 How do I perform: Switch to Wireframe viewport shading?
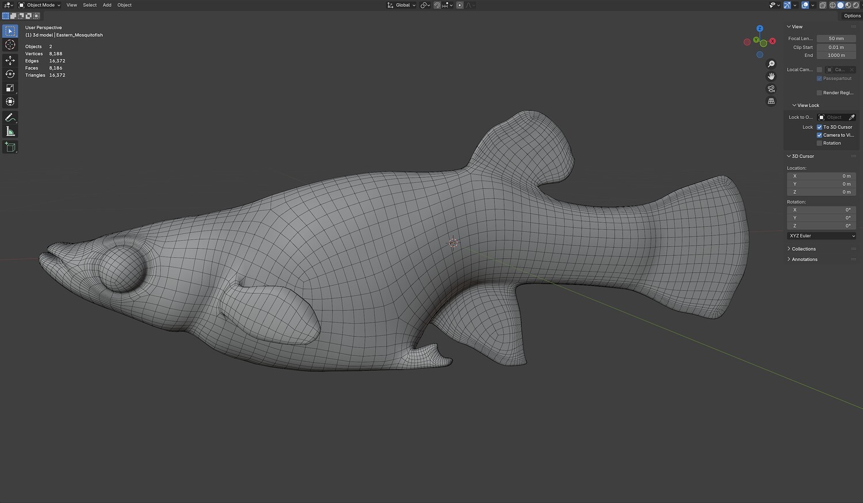point(833,5)
